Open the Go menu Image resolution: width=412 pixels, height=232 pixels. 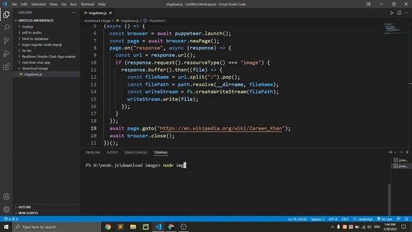pyautogui.click(x=64, y=5)
